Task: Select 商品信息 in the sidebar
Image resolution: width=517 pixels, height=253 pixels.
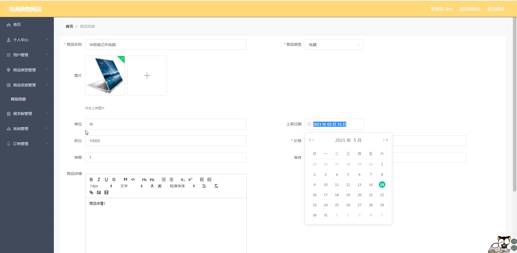Action: pyautogui.click(x=18, y=99)
